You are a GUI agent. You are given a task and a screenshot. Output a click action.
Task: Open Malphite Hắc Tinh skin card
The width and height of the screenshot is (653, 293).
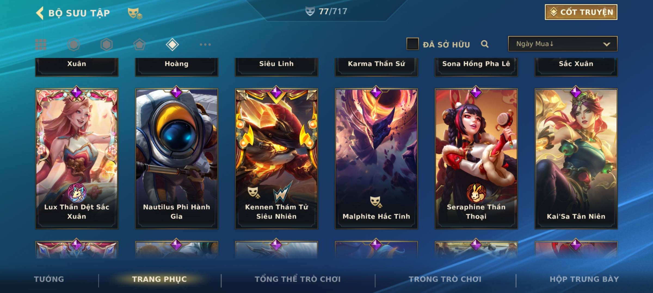pyautogui.click(x=376, y=159)
